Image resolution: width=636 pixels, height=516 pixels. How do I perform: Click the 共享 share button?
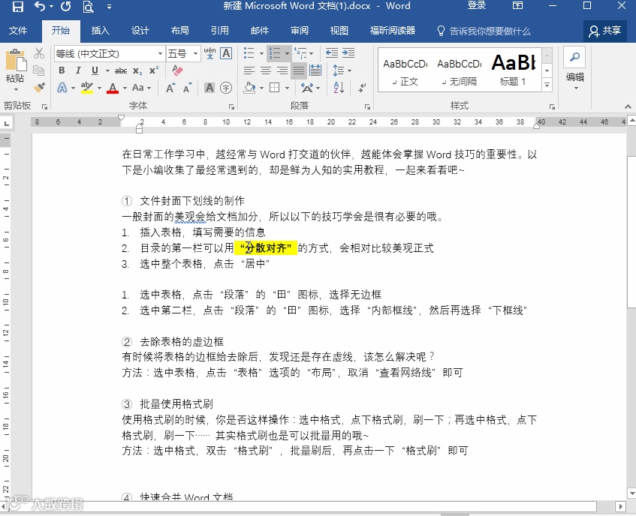604,31
